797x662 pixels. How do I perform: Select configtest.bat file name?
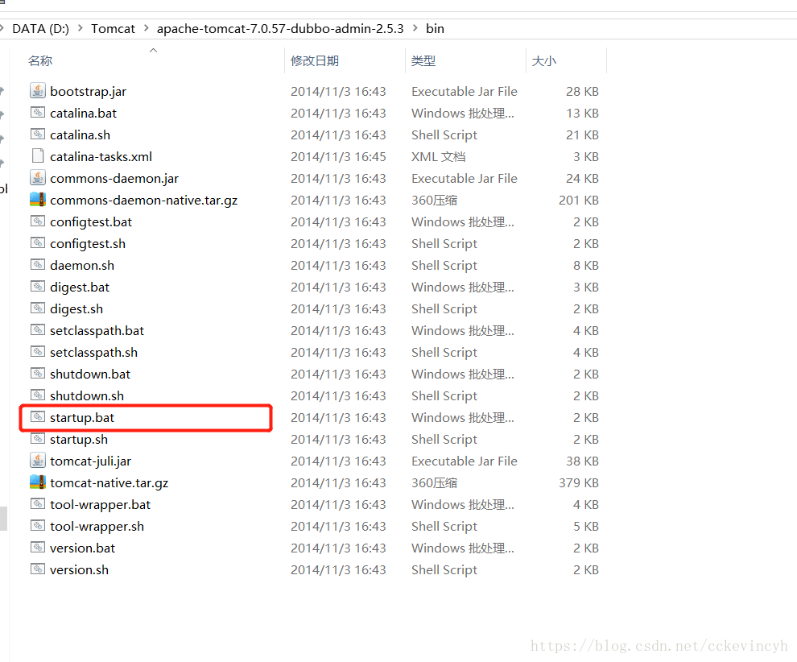(91, 221)
